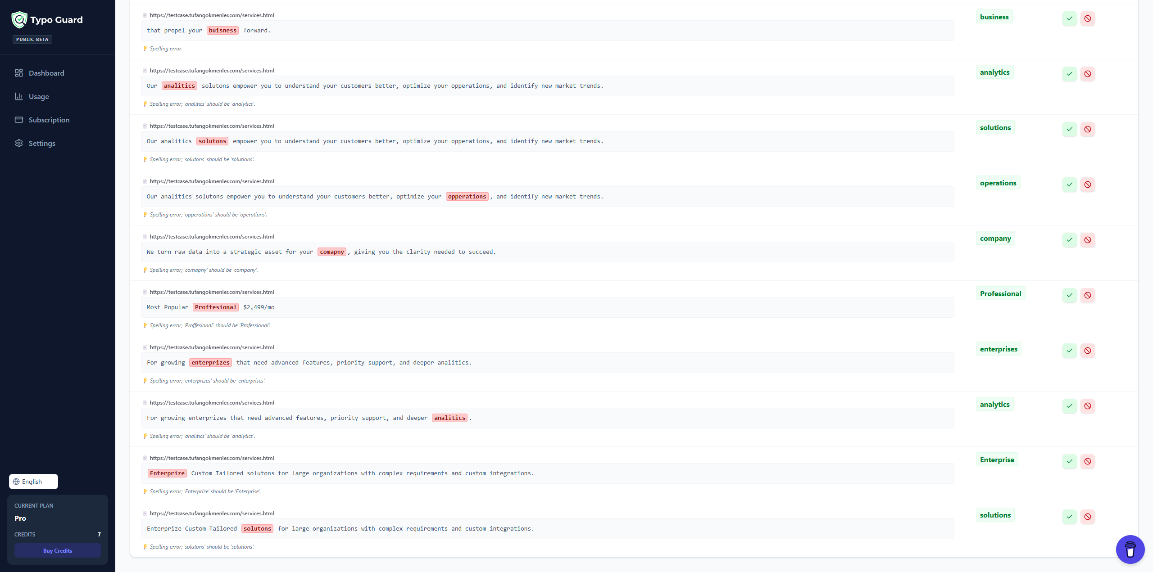The height and width of the screenshot is (572, 1153).
Task: Reject the 'enterprises' suggestion using the red icon
Action: pyautogui.click(x=1088, y=351)
